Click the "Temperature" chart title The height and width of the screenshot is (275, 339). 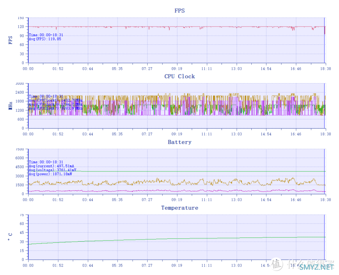[179, 208]
